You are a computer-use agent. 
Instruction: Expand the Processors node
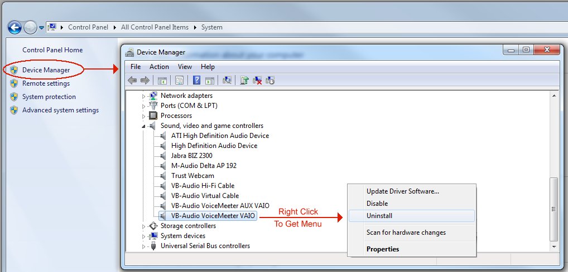pos(143,116)
